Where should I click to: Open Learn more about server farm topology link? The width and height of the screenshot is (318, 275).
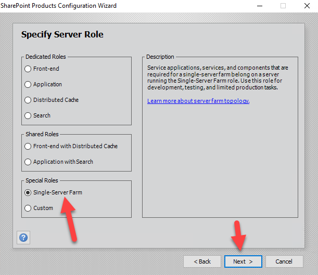tap(198, 101)
